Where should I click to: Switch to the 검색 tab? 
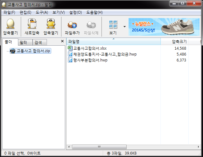[x=40, y=43]
